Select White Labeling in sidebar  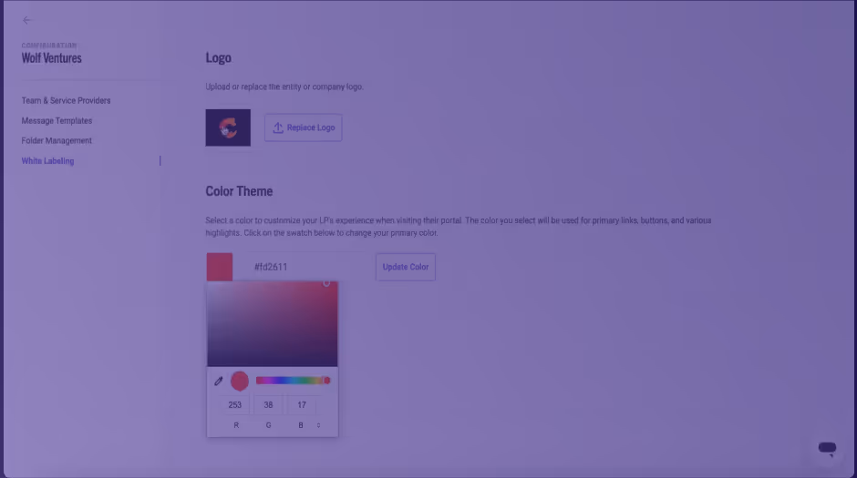point(47,161)
